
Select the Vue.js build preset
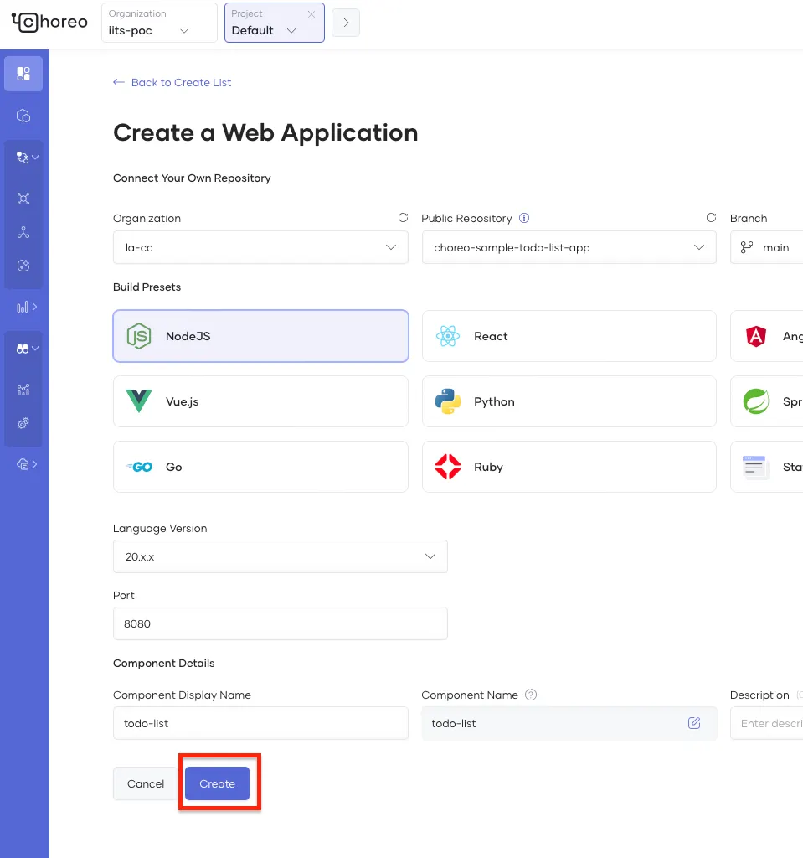(x=260, y=401)
